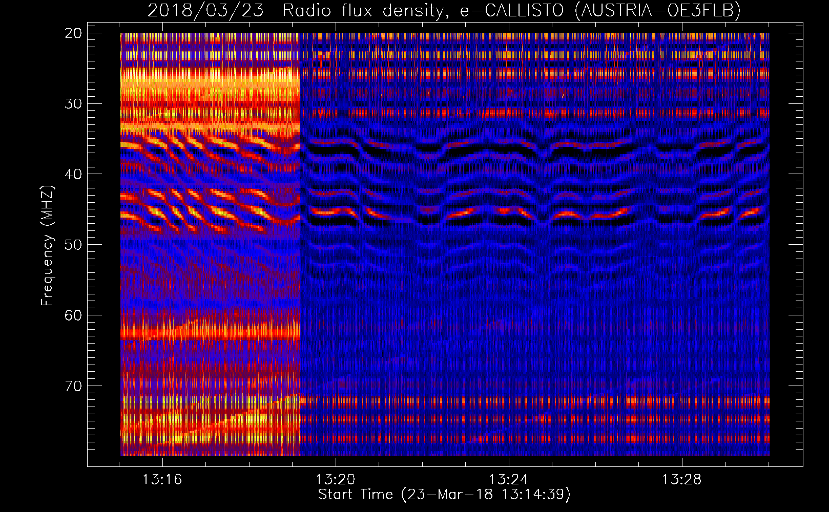Click the frequency tick label '50'

73,245
